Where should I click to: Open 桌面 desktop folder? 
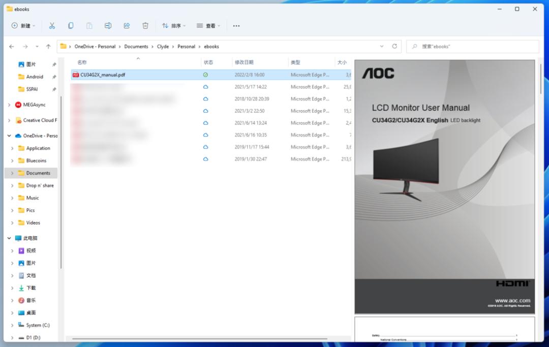click(x=31, y=313)
